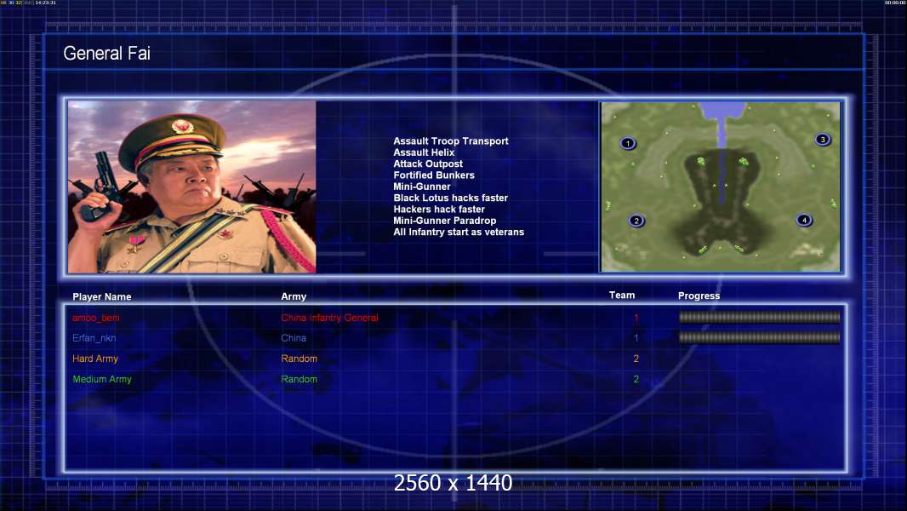Click team number for Hard Army
This screenshot has width=907, height=511.
(636, 359)
